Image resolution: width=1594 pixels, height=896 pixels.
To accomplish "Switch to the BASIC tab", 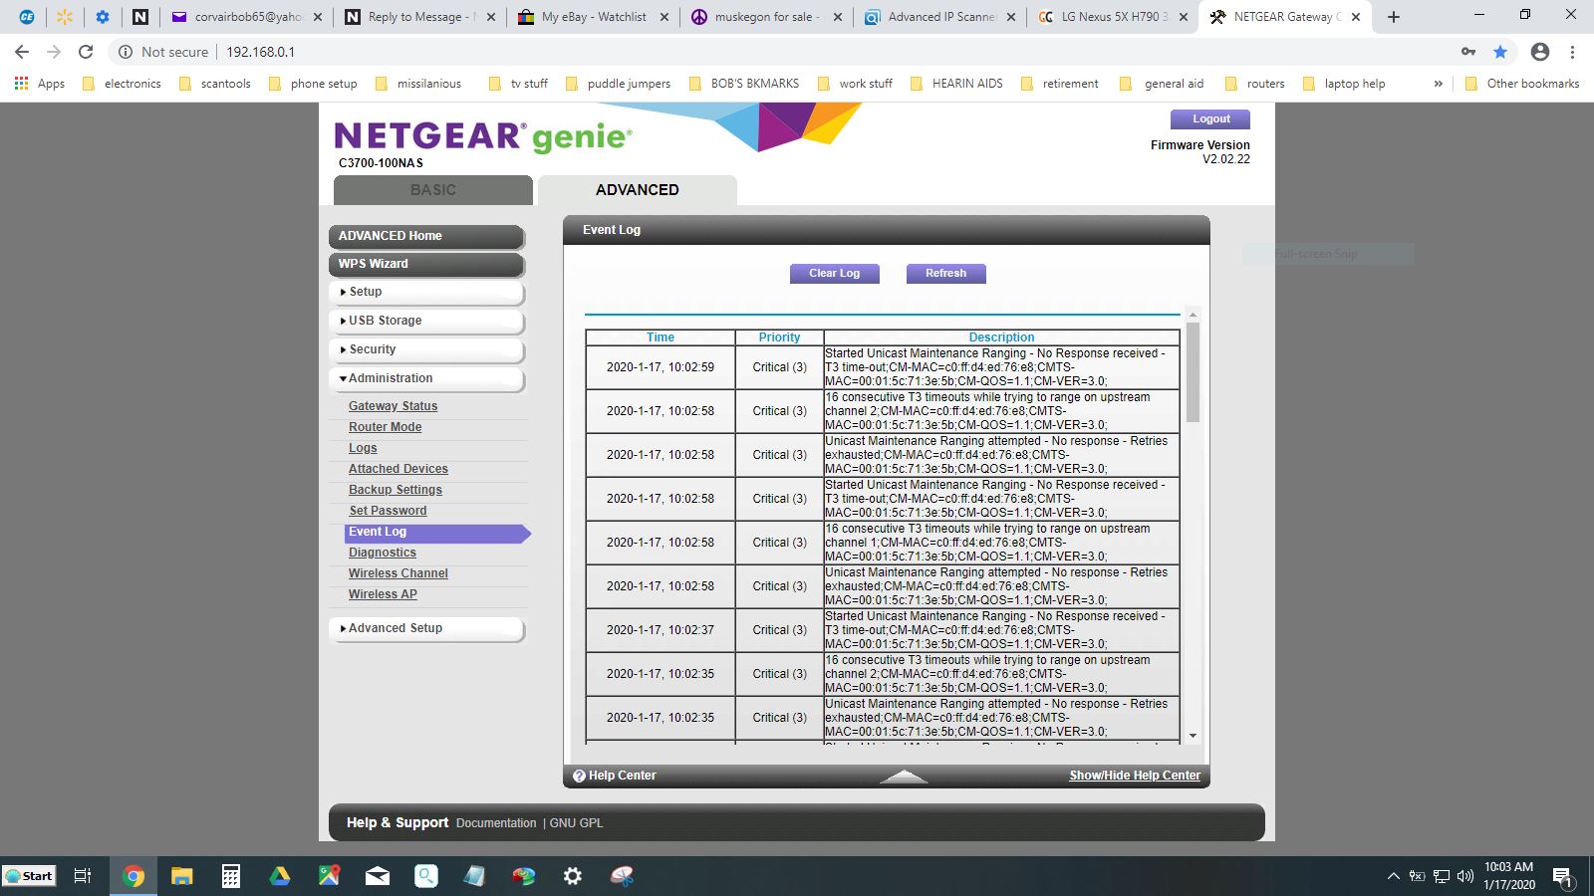I will point(433,190).
